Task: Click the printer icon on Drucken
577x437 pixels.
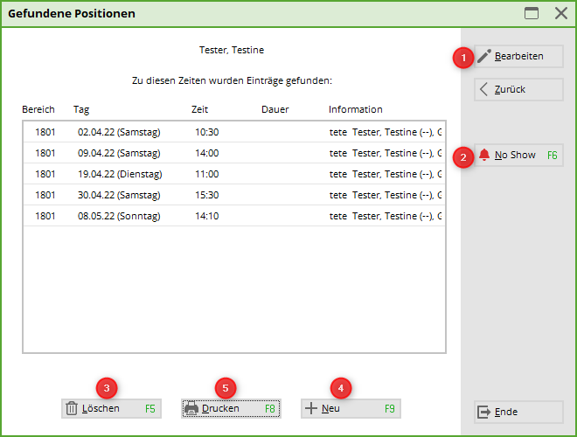Action: pyautogui.click(x=191, y=408)
